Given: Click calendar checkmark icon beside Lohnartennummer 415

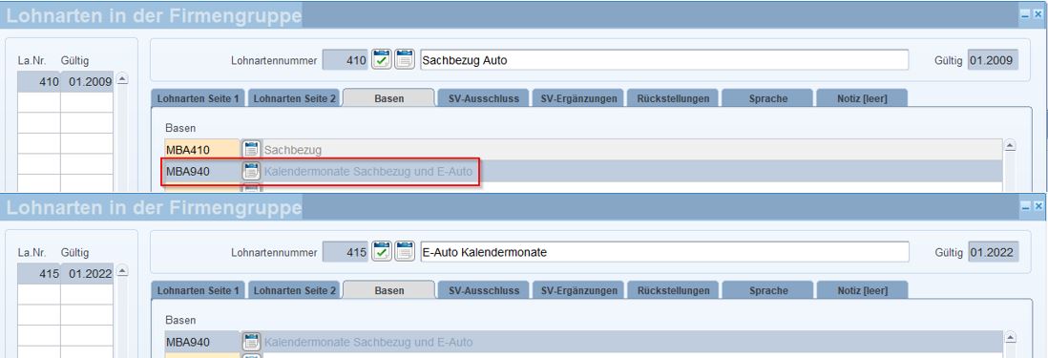Looking at the screenshot, I should click(382, 252).
